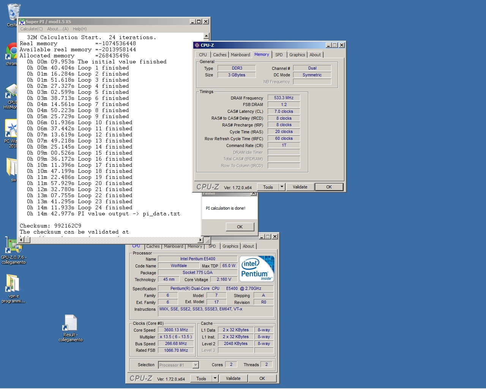Click the Checksum: 992162C9 line
Screen dimensions: 486x389
coord(50,226)
